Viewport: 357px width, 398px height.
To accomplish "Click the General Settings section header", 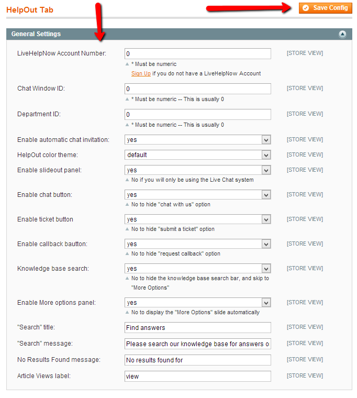I will (36, 34).
